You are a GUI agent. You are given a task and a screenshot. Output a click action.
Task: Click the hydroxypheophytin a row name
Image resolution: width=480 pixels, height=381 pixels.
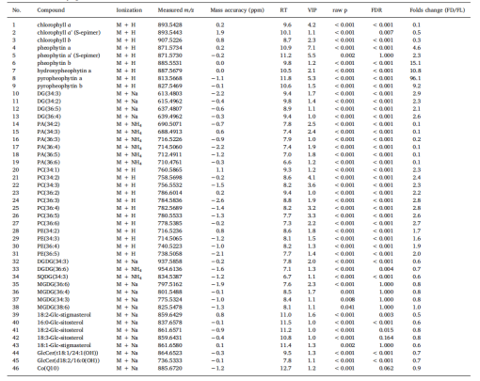point(64,71)
